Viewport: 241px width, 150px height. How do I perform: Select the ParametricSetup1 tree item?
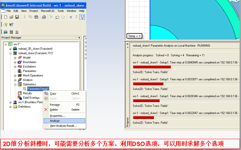(38, 89)
